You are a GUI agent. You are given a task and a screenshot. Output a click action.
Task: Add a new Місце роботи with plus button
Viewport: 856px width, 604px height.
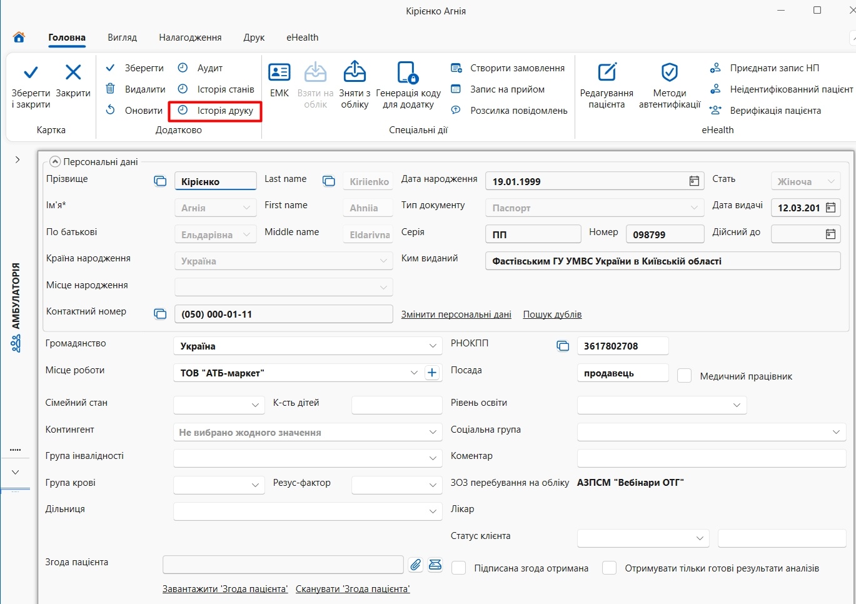coord(432,373)
